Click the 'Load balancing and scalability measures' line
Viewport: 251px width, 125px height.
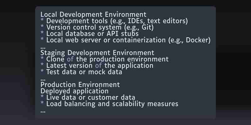point(109,104)
